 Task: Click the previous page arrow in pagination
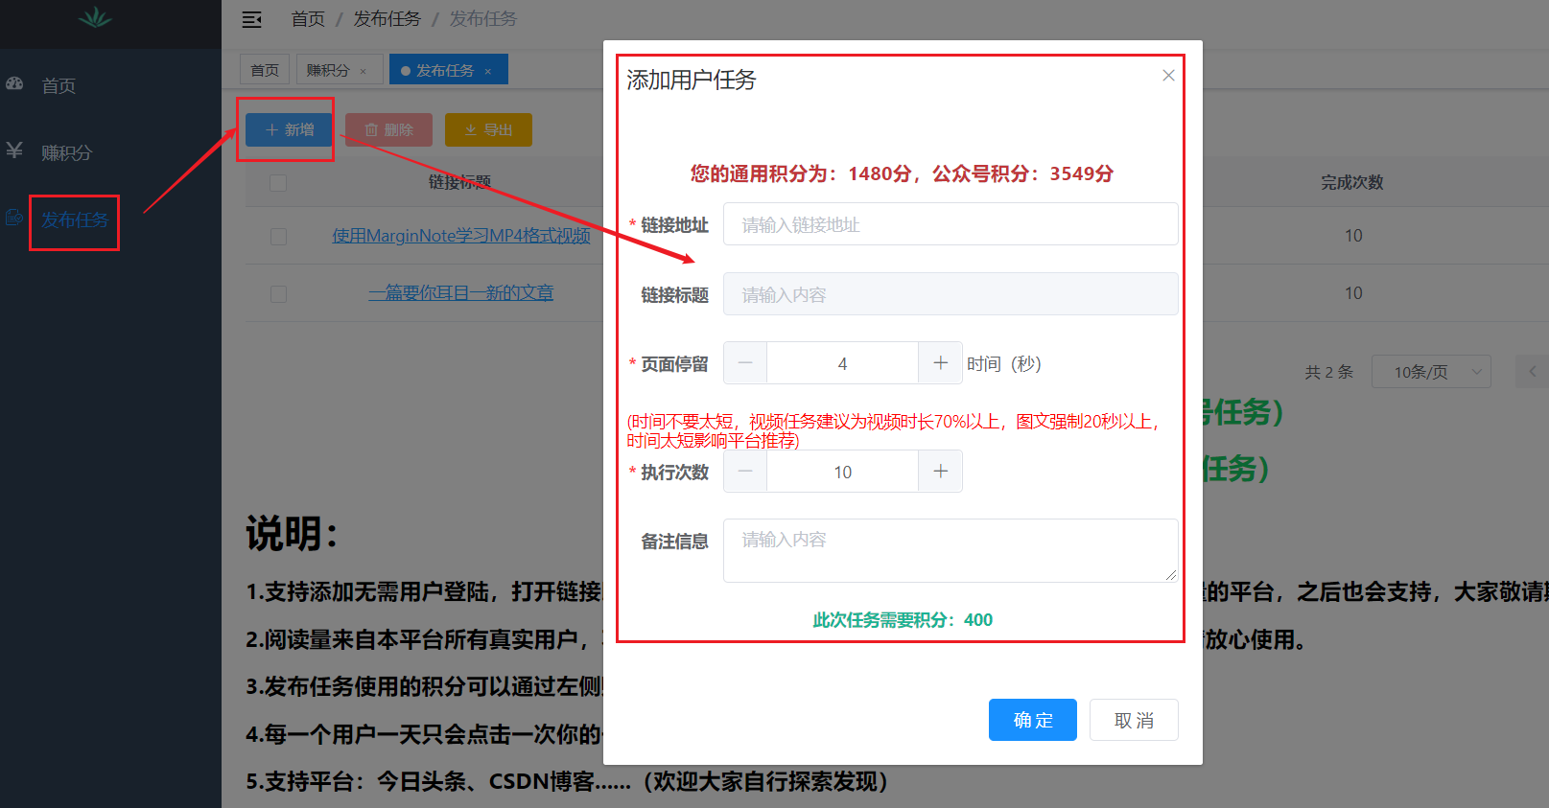1533,372
